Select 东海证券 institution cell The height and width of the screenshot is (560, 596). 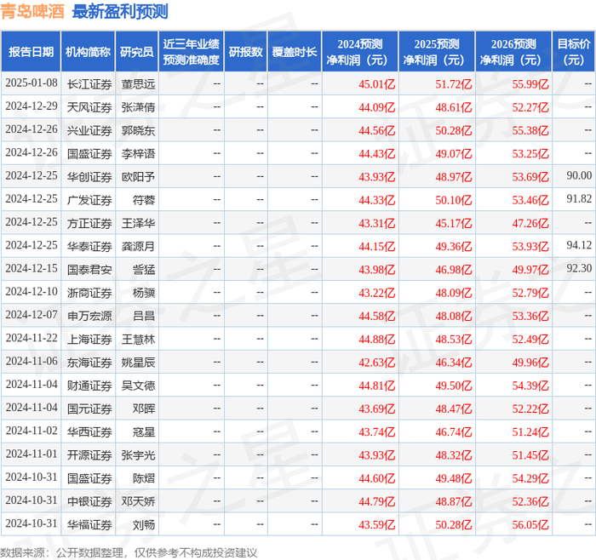coord(89,362)
